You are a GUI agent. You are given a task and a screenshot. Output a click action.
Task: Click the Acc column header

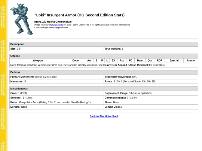click(122, 60)
